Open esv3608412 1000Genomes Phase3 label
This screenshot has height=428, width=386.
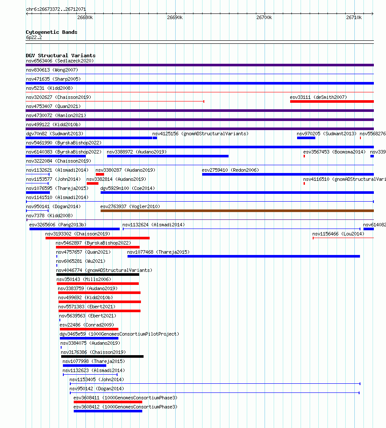(x=125, y=407)
